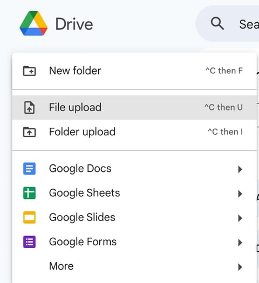Expand the Google Slides submenu arrow
Screen dimensions: 259x283
[240, 218]
